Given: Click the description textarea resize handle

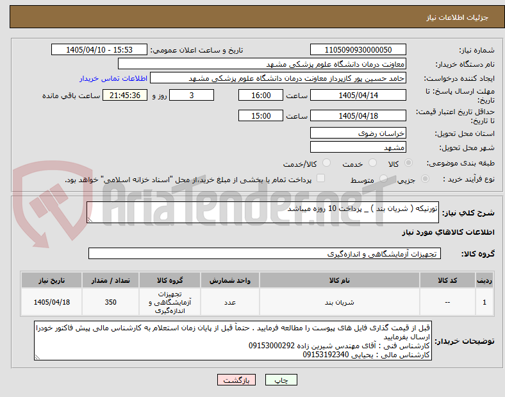Looking at the screenshot, I should tap(90, 219).
